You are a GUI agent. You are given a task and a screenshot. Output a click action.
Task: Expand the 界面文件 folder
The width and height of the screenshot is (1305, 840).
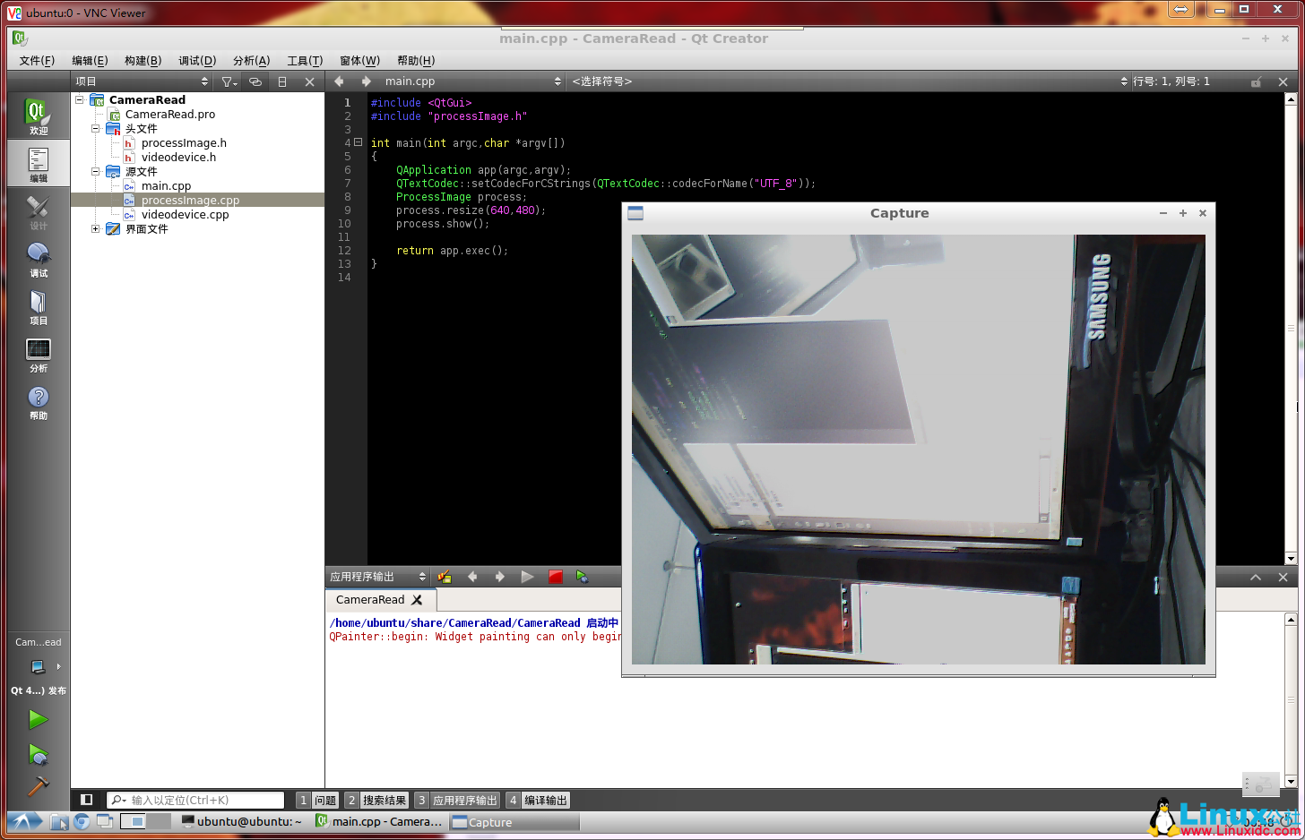(96, 229)
